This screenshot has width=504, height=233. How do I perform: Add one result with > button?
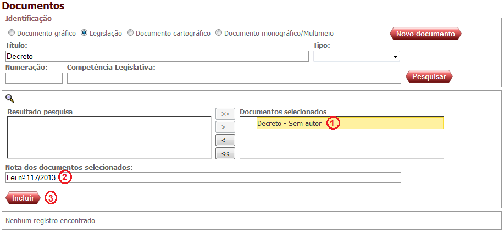click(225, 127)
